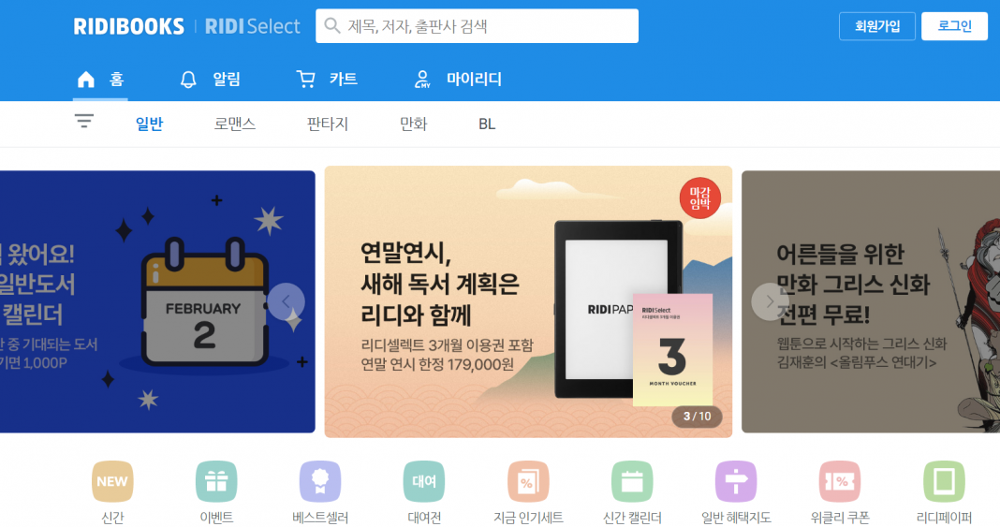Screen dimensions: 1000x527
Task: Open the 일반 혜택지도 signpost icon
Action: point(736,482)
